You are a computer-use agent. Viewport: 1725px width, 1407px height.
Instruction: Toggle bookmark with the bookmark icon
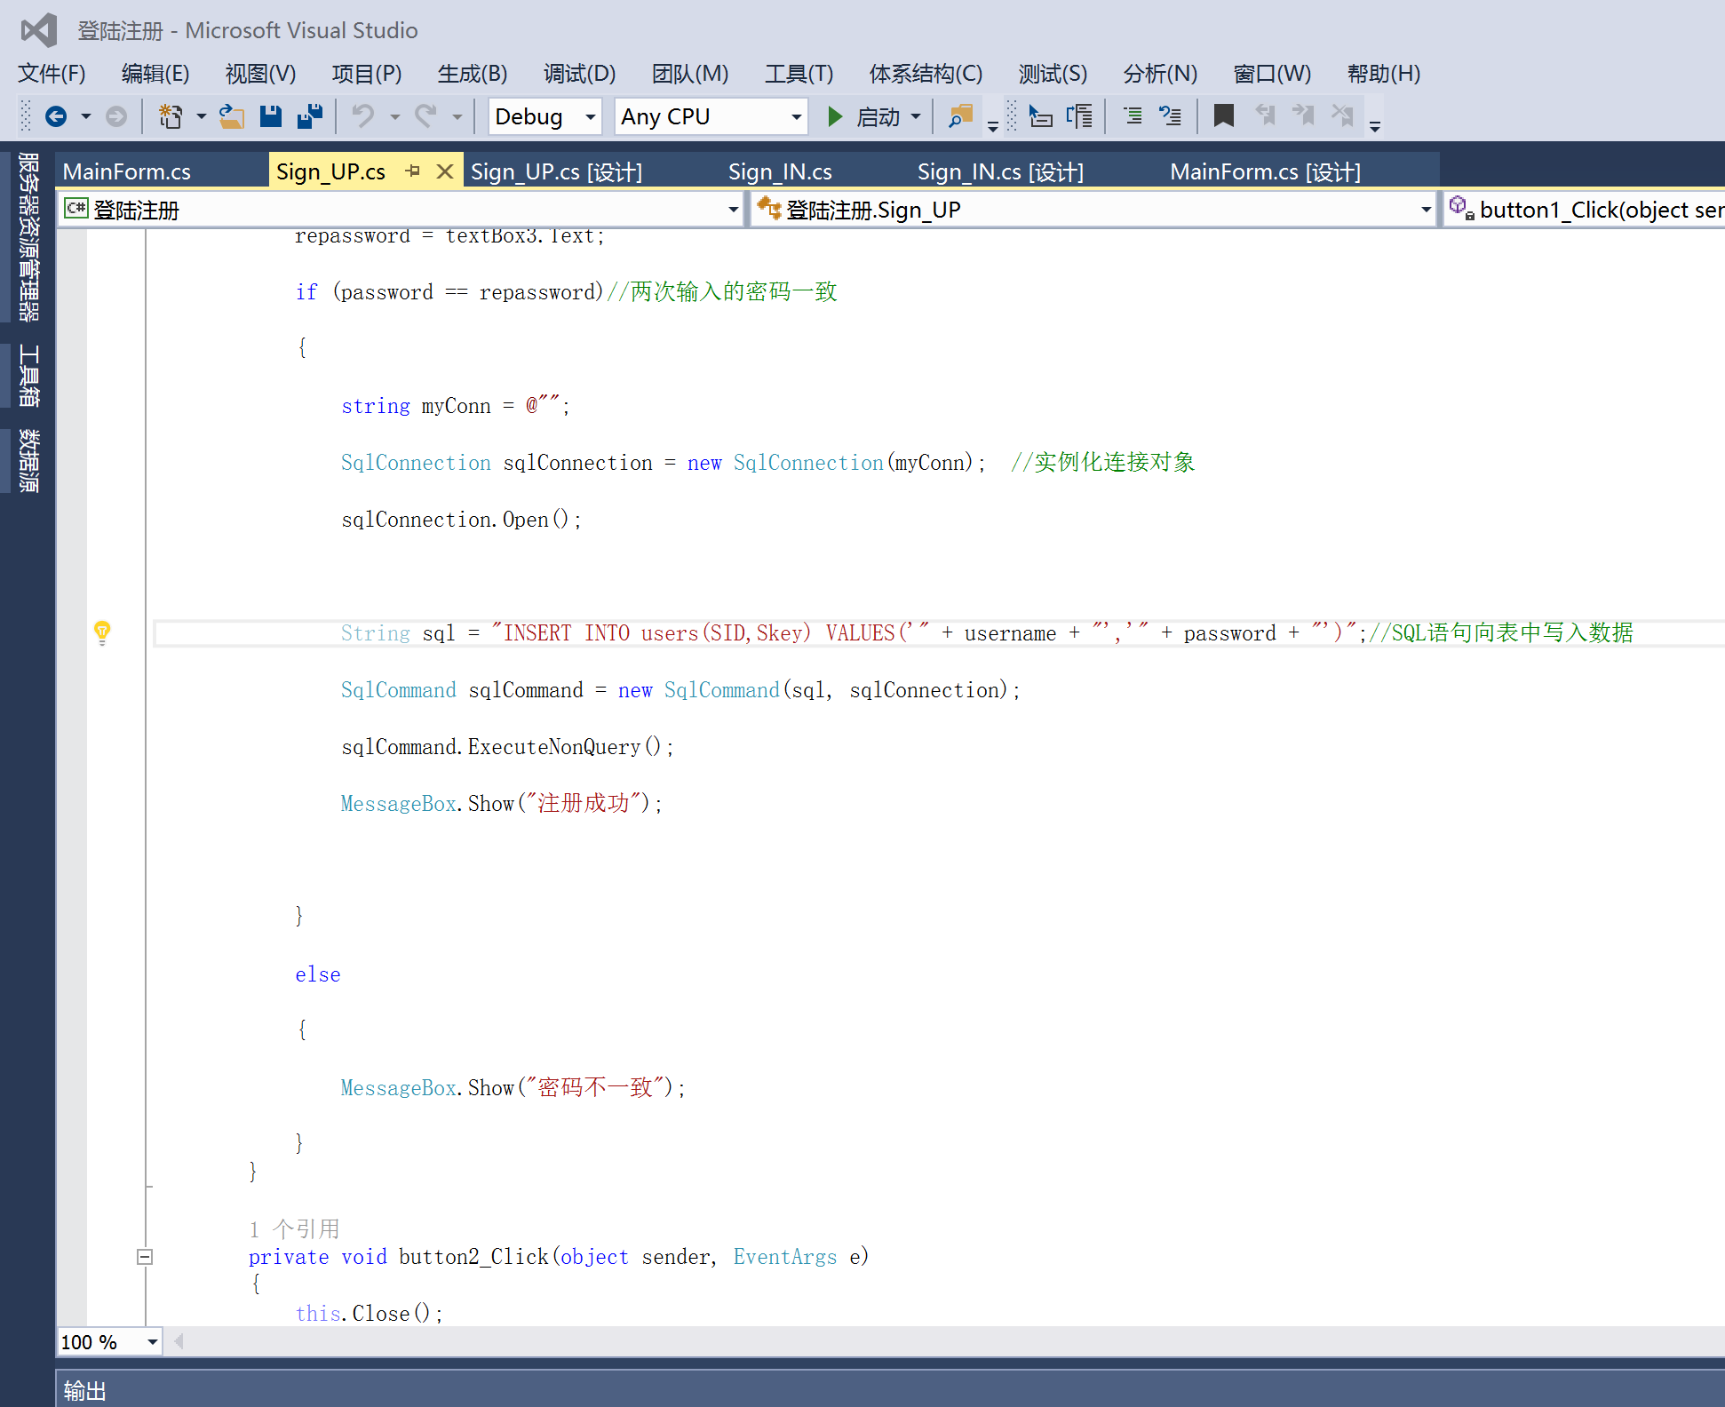[x=1223, y=116]
